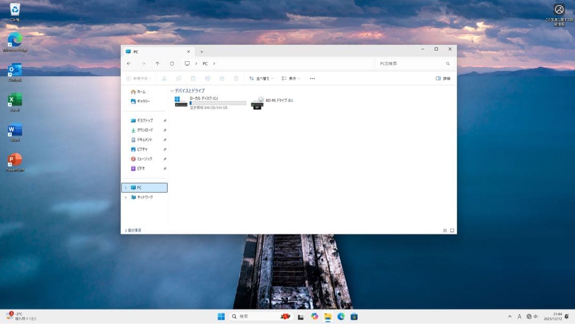Open the Copilot icon on the taskbar
The height and width of the screenshot is (324, 575).
point(315,317)
